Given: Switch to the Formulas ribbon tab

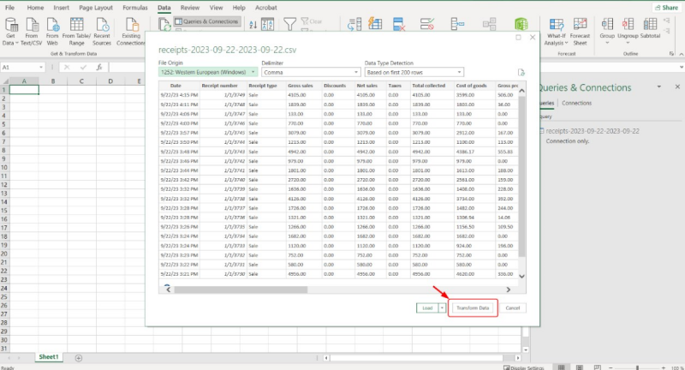Looking at the screenshot, I should point(134,7).
